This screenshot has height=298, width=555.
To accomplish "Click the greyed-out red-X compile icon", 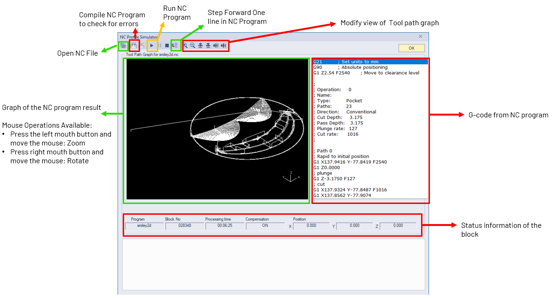I will click(x=141, y=45).
